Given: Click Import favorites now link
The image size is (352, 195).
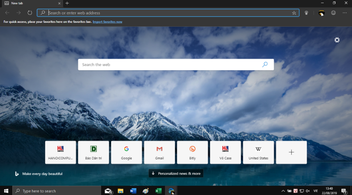Looking at the screenshot, I should click(x=107, y=22).
